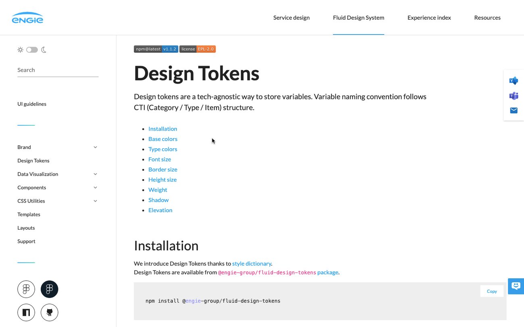Switch to the Experience index tab
This screenshot has height=327, width=524.
tap(429, 17)
